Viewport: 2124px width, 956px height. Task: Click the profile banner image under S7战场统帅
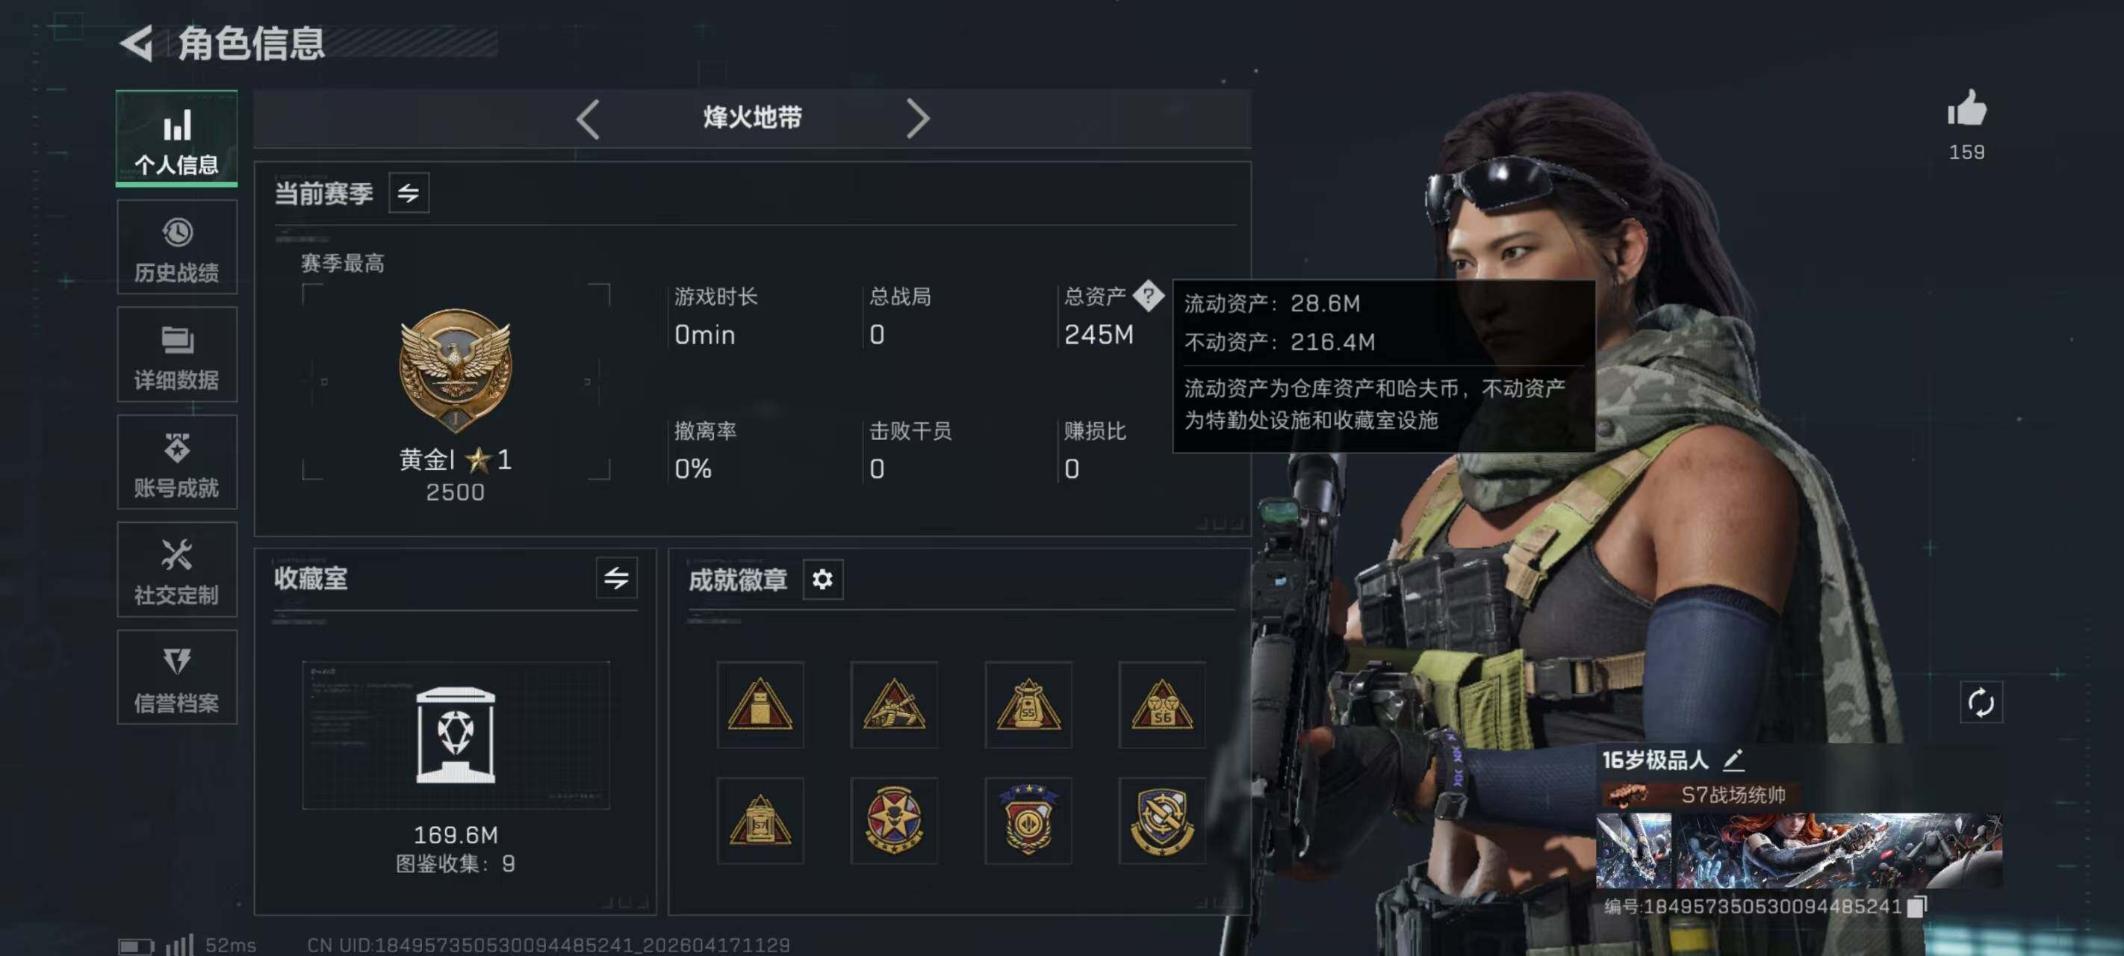(1798, 851)
